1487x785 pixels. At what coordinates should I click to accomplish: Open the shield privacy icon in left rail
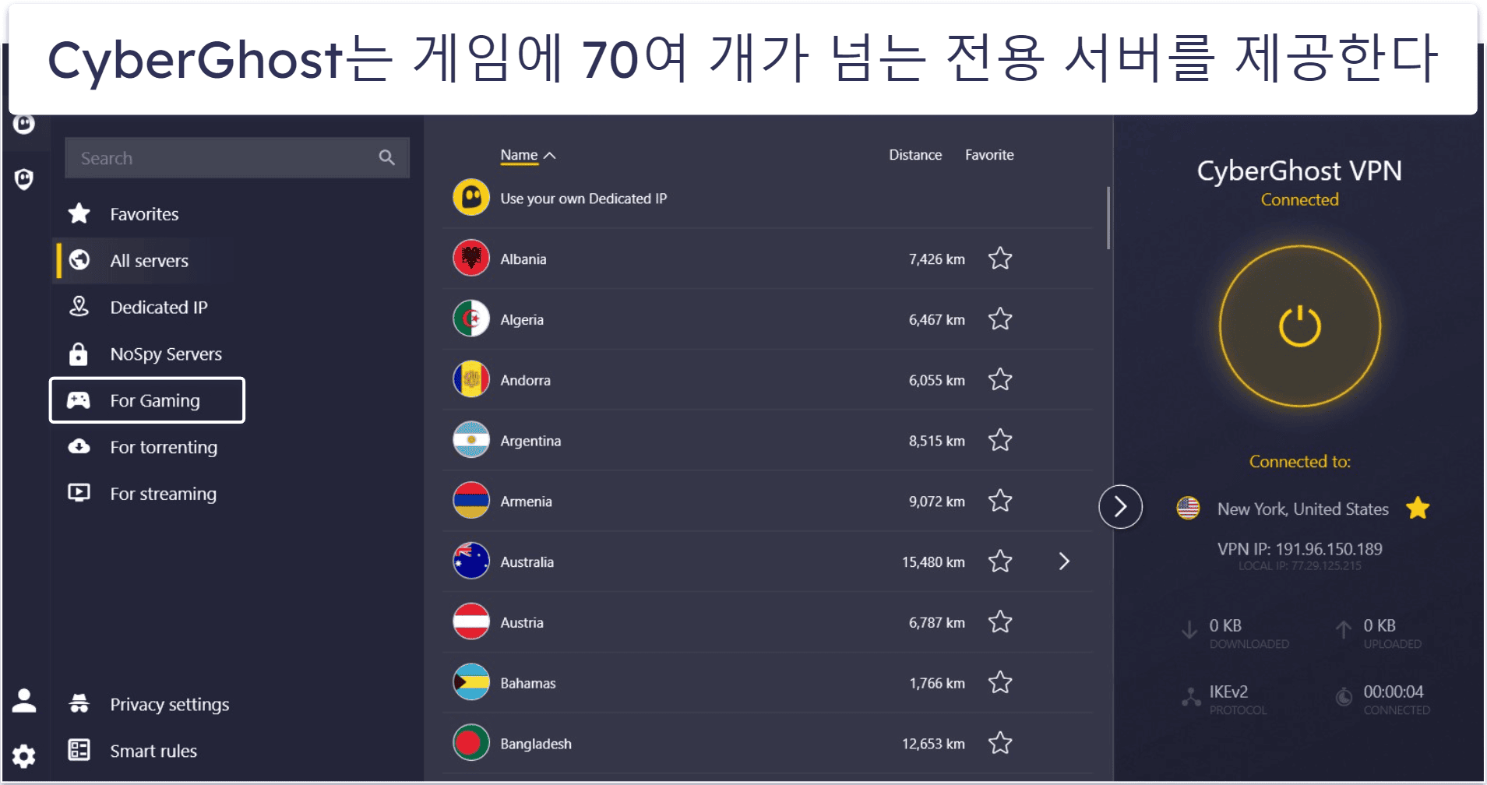24,180
